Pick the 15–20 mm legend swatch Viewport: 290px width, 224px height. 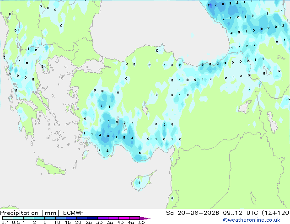coord(71,218)
